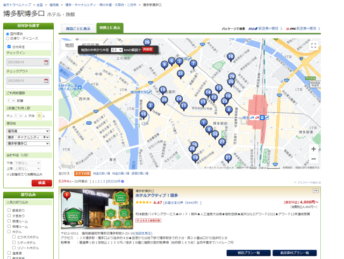
Task: Select map pin 13
Action: (219, 88)
